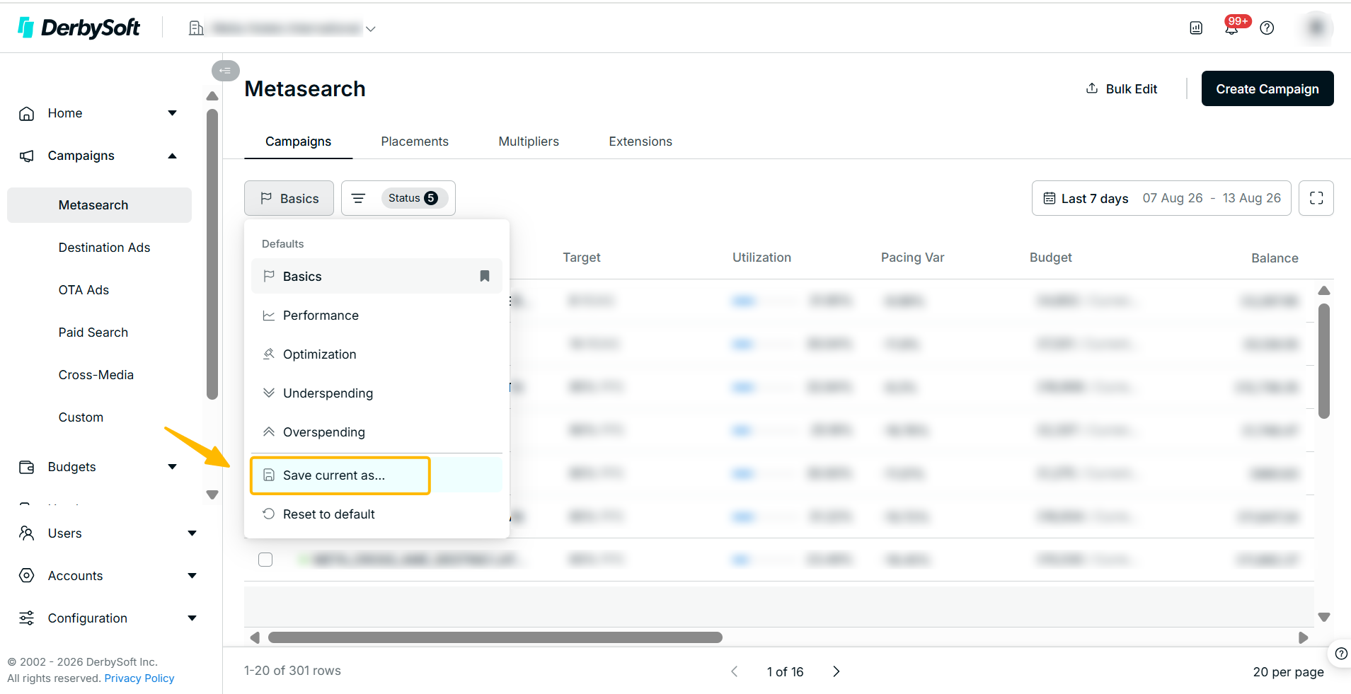The image size is (1351, 694).
Task: Change the 20 per page setting
Action: 1288,671
